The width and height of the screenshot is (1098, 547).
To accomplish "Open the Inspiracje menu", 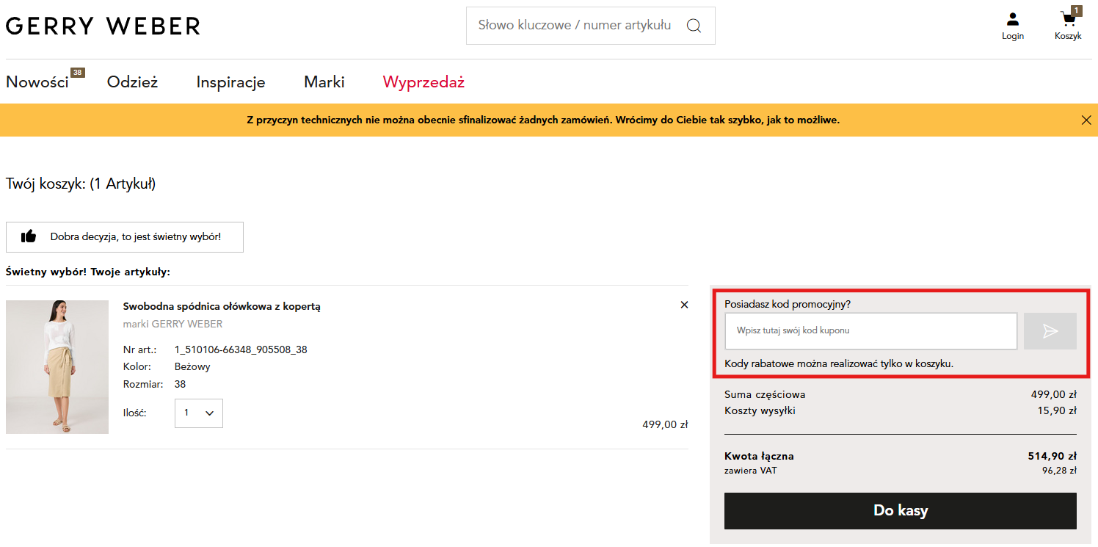I will [230, 82].
